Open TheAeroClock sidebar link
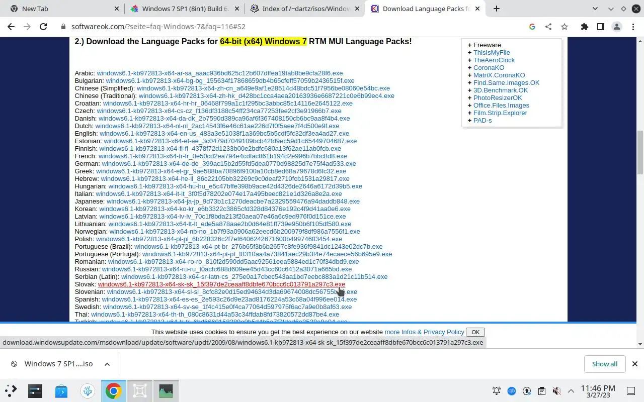 pyautogui.click(x=494, y=60)
